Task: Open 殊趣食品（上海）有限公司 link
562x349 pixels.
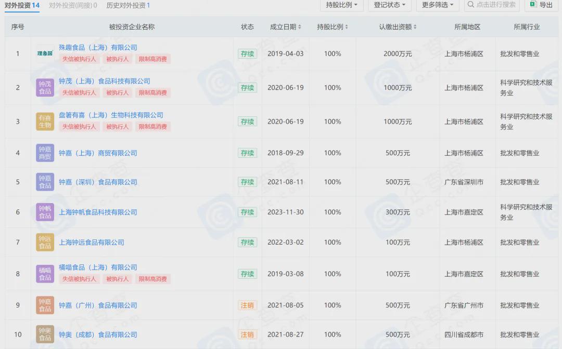Action: pyautogui.click(x=98, y=47)
